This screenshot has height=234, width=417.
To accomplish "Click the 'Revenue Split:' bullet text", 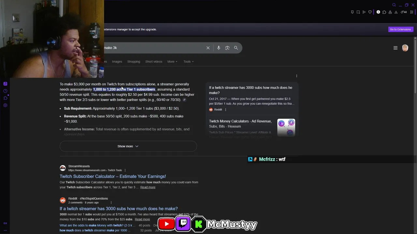I will [x=75, y=116].
